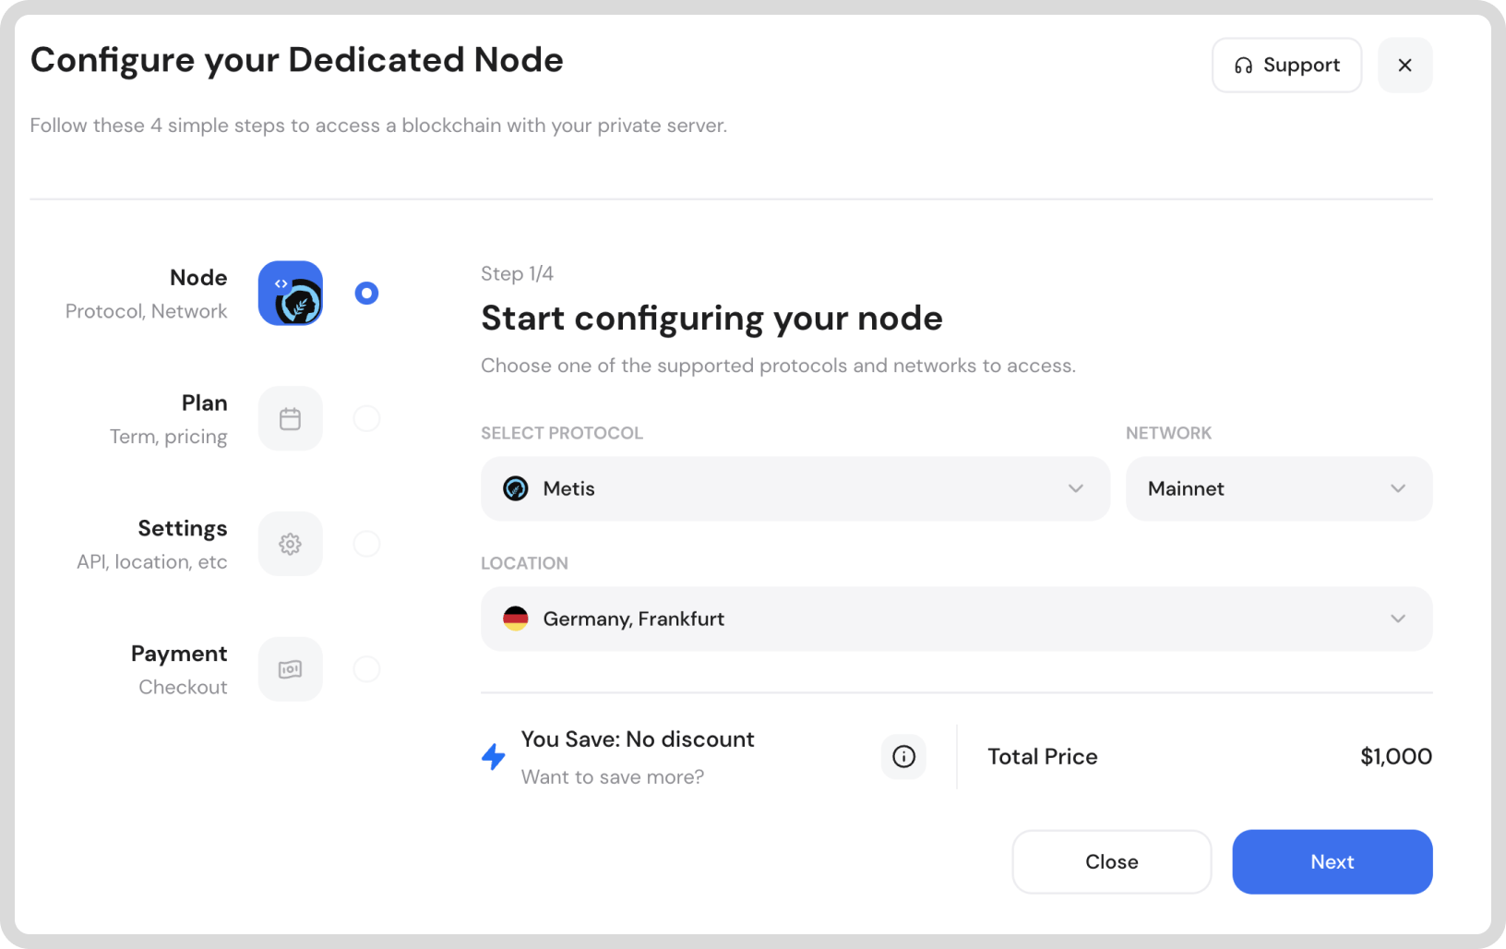
Task: Click the Germany flag swatch
Action: pos(516,619)
